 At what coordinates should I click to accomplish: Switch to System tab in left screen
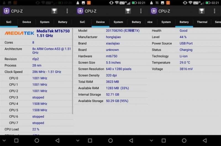tap(45, 22)
